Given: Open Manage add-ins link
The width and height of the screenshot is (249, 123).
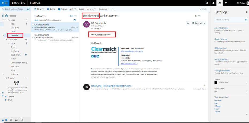Looking at the screenshot, I should 221,59.
